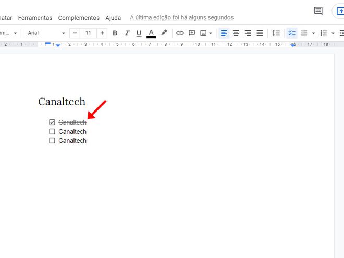Insert an image
Screen dimensions: 344x258
[203, 33]
